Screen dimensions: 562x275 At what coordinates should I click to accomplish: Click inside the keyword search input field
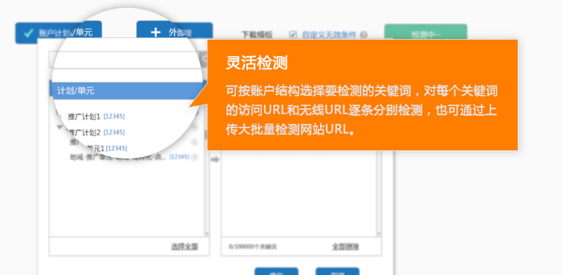125,60
